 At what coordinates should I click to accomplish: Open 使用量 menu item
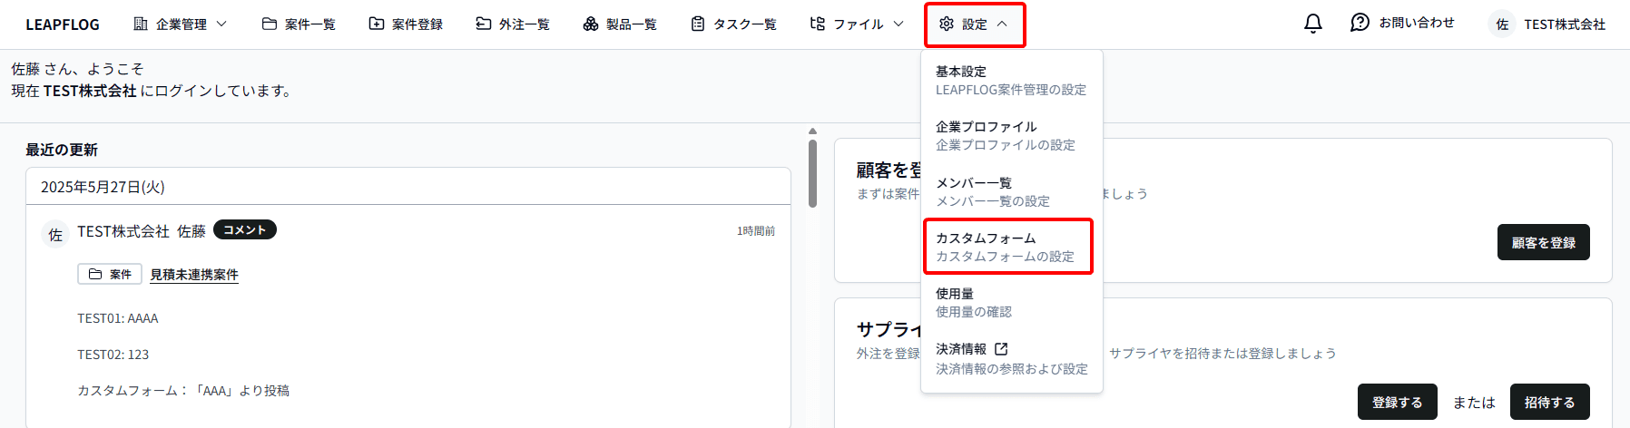coord(973,302)
